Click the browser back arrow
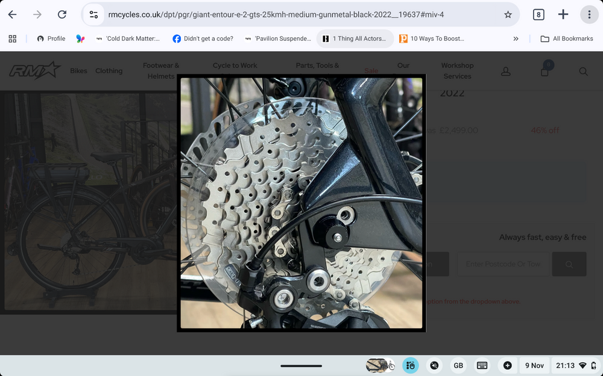Screen dimensions: 603x376 12,14
